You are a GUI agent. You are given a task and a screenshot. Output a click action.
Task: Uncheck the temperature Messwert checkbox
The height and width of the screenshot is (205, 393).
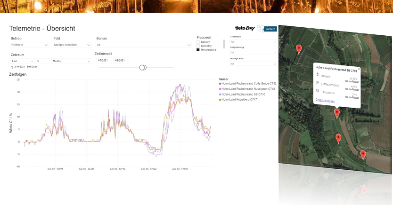tap(198, 49)
